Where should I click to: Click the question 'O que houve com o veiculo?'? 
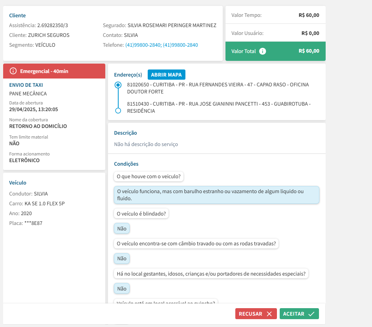(x=149, y=176)
